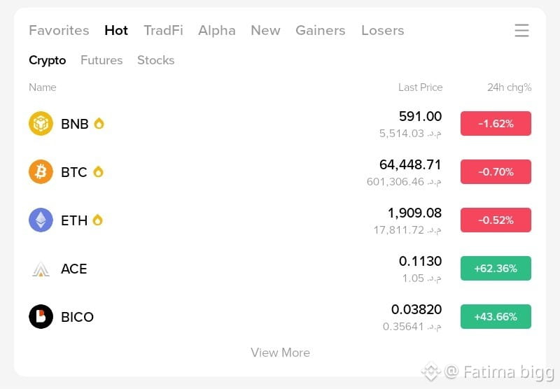This screenshot has width=560, height=389.
Task: Open the hamburger menu icon
Action: point(521,30)
